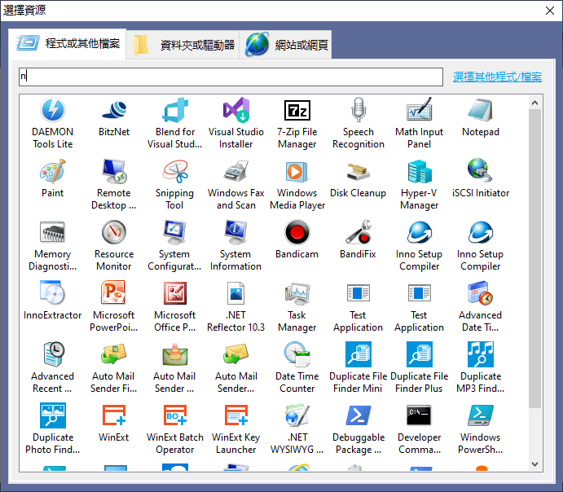The height and width of the screenshot is (492, 563).
Task: Choose Resource Monitor gauge icon
Action: (114, 232)
